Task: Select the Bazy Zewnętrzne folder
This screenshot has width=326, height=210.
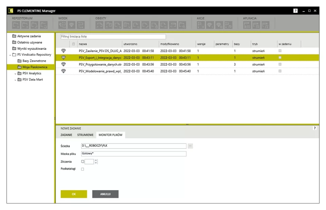Action: click(34, 61)
